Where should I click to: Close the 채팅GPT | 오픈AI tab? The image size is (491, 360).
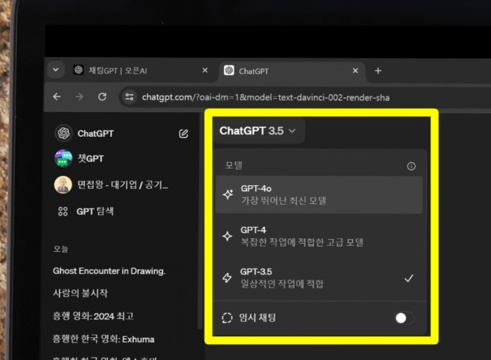tap(205, 70)
